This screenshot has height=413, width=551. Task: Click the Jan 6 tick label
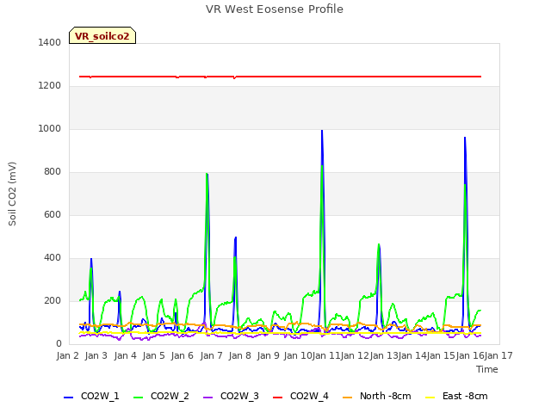click(x=182, y=355)
